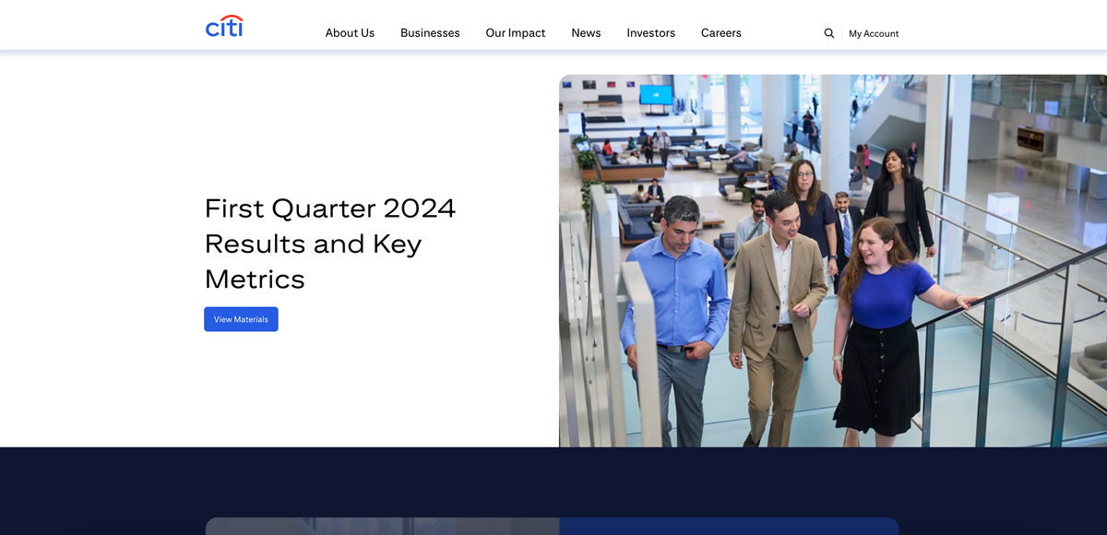This screenshot has height=535, width=1107.
Task: Select Businesses in the navigation bar
Action: (430, 33)
